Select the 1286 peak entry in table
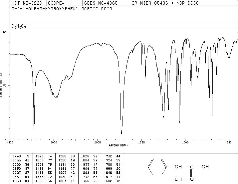This screenshot has width=238, height=184. pos(67,156)
